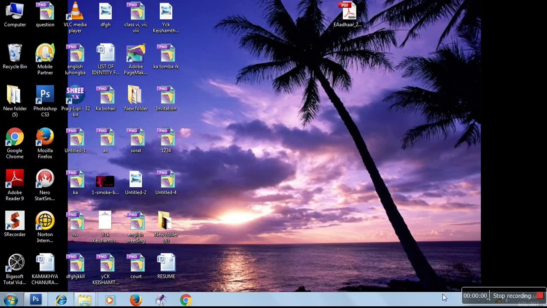This screenshot has height=308, width=547.
Task: Select the Mobile Partner shortcut
Action: tap(45, 59)
